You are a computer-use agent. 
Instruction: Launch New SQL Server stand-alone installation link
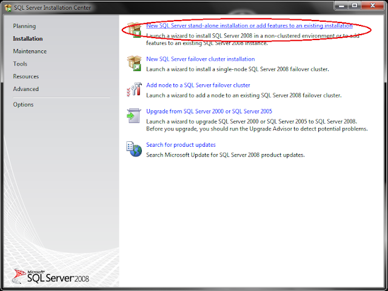click(249, 25)
